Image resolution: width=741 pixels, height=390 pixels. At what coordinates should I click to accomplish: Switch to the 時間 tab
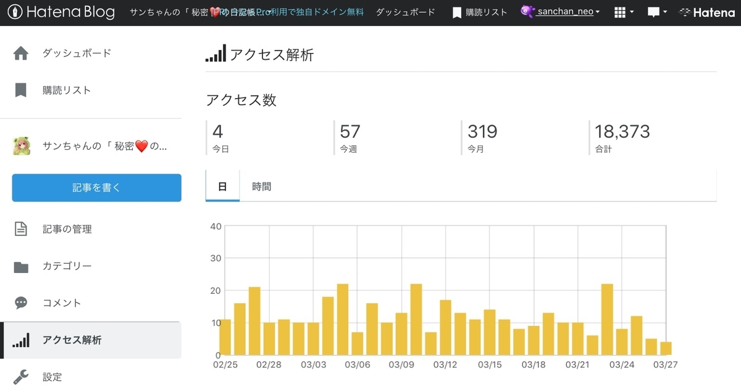pos(262,186)
